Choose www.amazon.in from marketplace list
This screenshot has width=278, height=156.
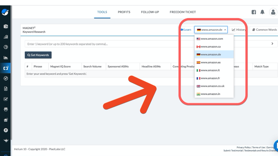(x=214, y=94)
